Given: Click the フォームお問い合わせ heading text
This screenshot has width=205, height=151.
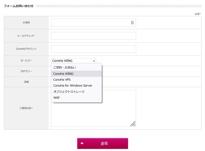Looking at the screenshot, I should 18,6.
